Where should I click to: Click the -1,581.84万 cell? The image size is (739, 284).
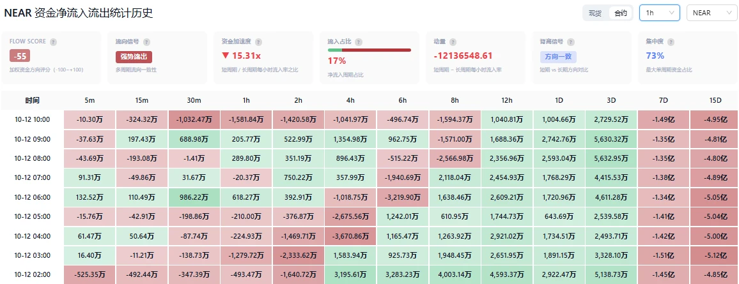245,119
